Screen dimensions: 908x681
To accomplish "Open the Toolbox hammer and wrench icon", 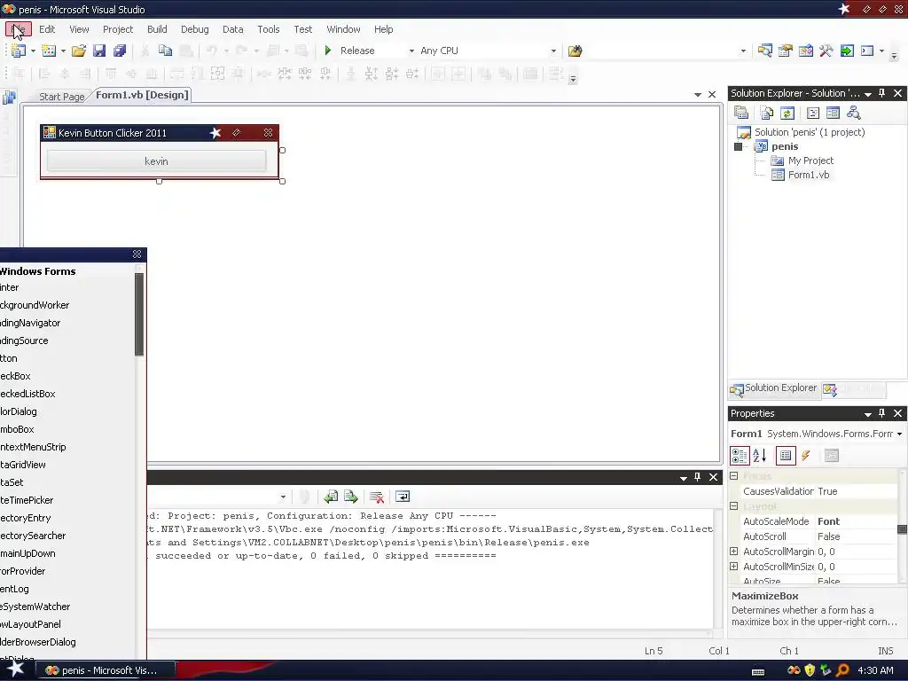I will coord(826,51).
